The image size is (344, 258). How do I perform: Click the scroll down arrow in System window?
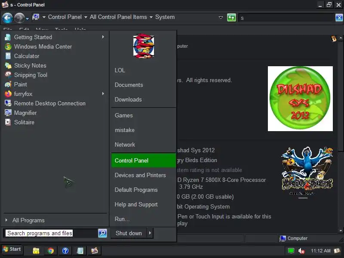pos(341,230)
